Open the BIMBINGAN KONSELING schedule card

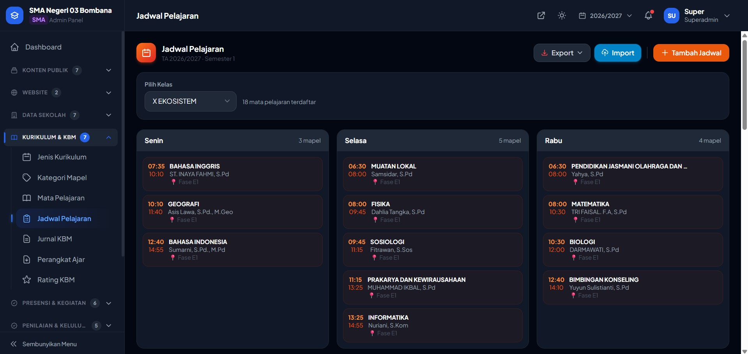coord(633,287)
